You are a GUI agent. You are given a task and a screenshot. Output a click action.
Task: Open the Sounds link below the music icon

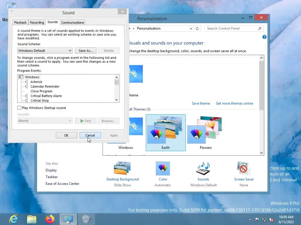203,179
